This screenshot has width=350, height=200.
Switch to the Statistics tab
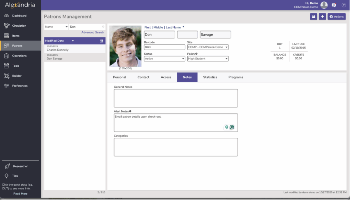210,77
